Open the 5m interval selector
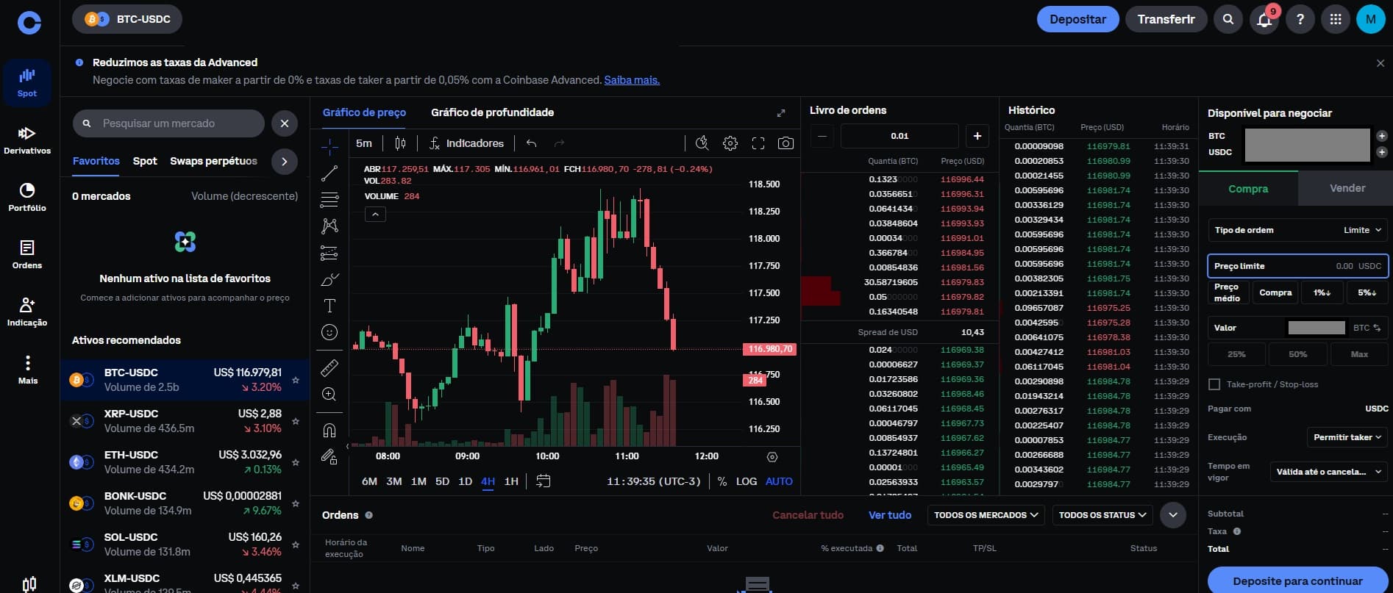 (x=364, y=143)
